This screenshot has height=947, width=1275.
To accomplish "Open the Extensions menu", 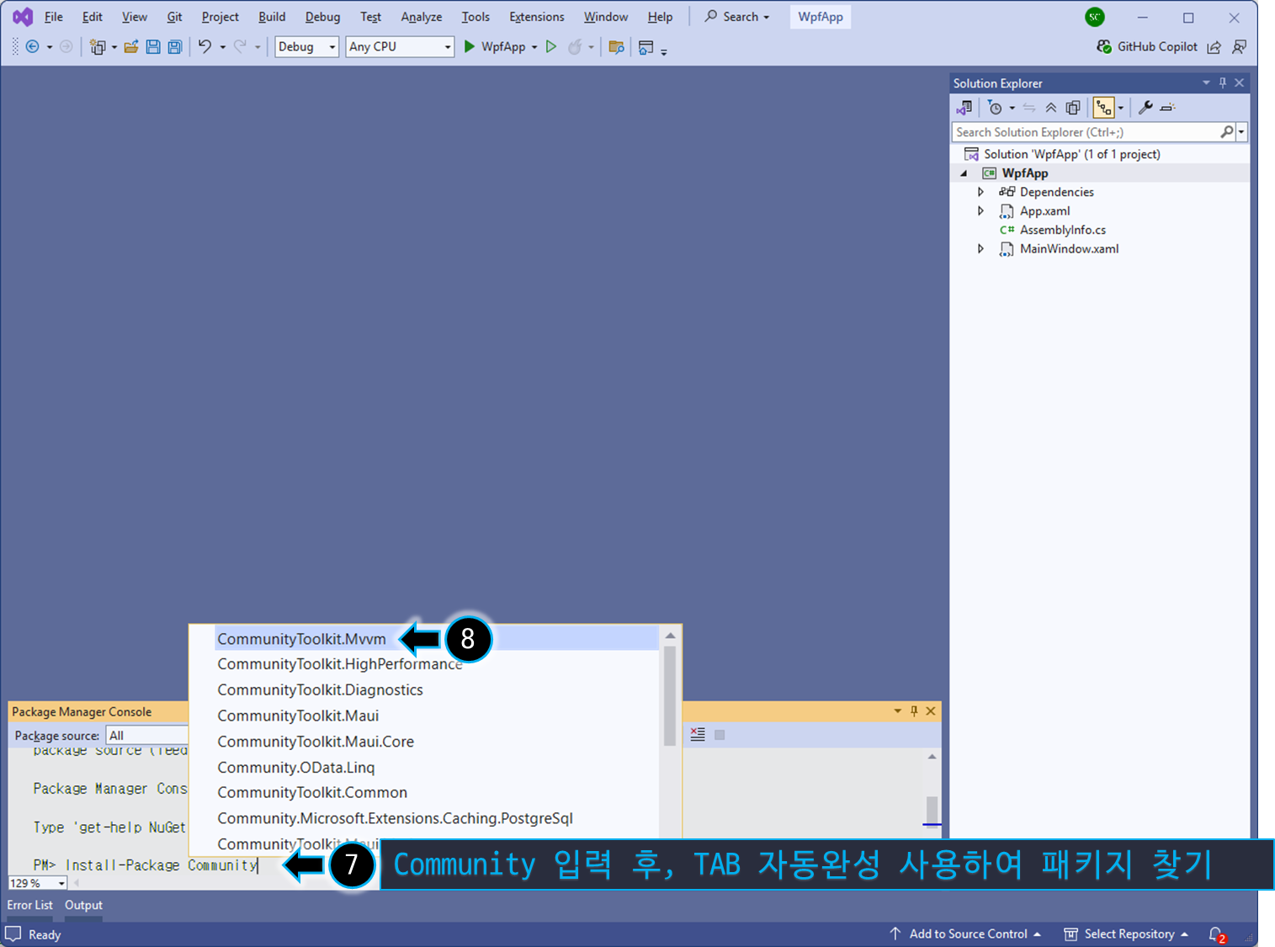I will [537, 17].
